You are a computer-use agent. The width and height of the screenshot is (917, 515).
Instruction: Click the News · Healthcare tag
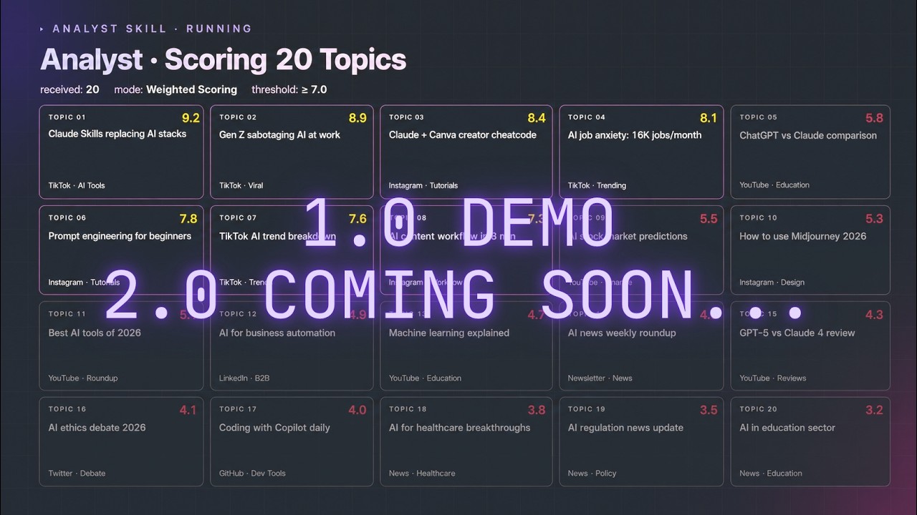[x=423, y=473]
